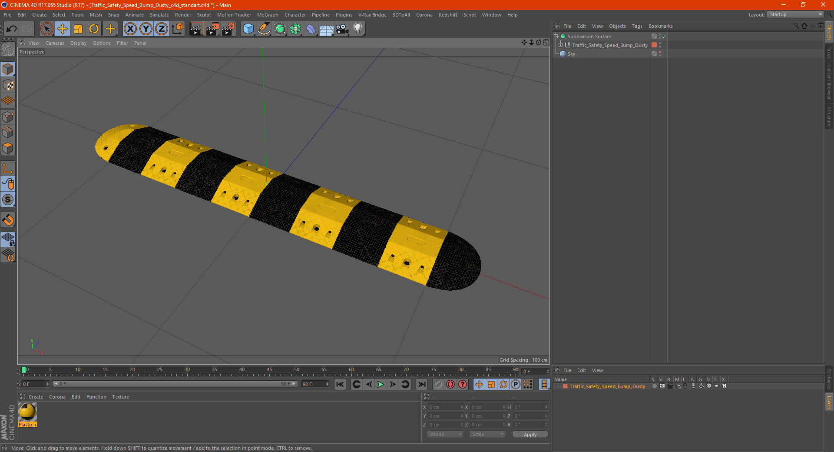Click the Undo arrow icon
834x452 pixels.
coord(11,29)
